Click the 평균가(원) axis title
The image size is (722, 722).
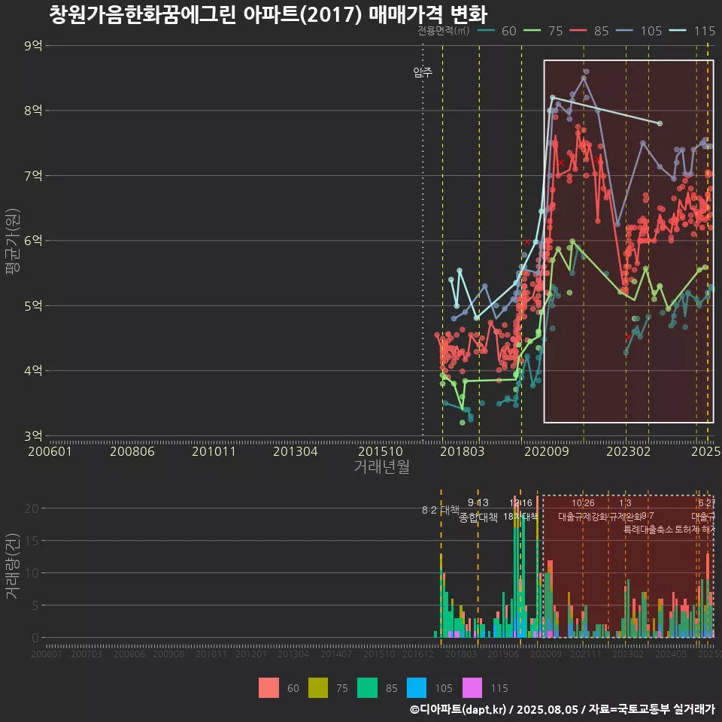coord(13,241)
